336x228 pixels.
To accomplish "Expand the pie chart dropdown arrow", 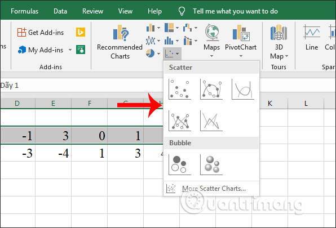I will pyautogui.click(x=158, y=53).
